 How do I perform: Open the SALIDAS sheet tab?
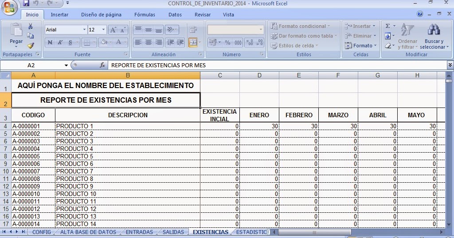(x=173, y=232)
